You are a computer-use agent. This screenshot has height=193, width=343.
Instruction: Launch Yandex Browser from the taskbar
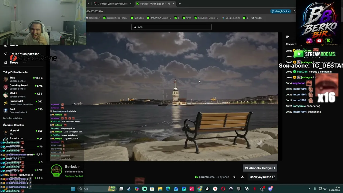pos(215,189)
